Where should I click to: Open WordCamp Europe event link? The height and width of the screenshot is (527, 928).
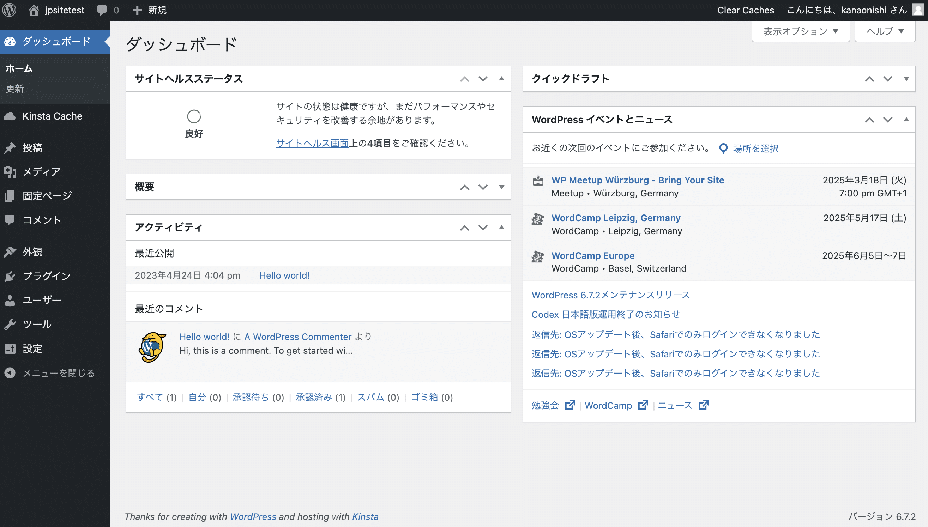coord(593,255)
